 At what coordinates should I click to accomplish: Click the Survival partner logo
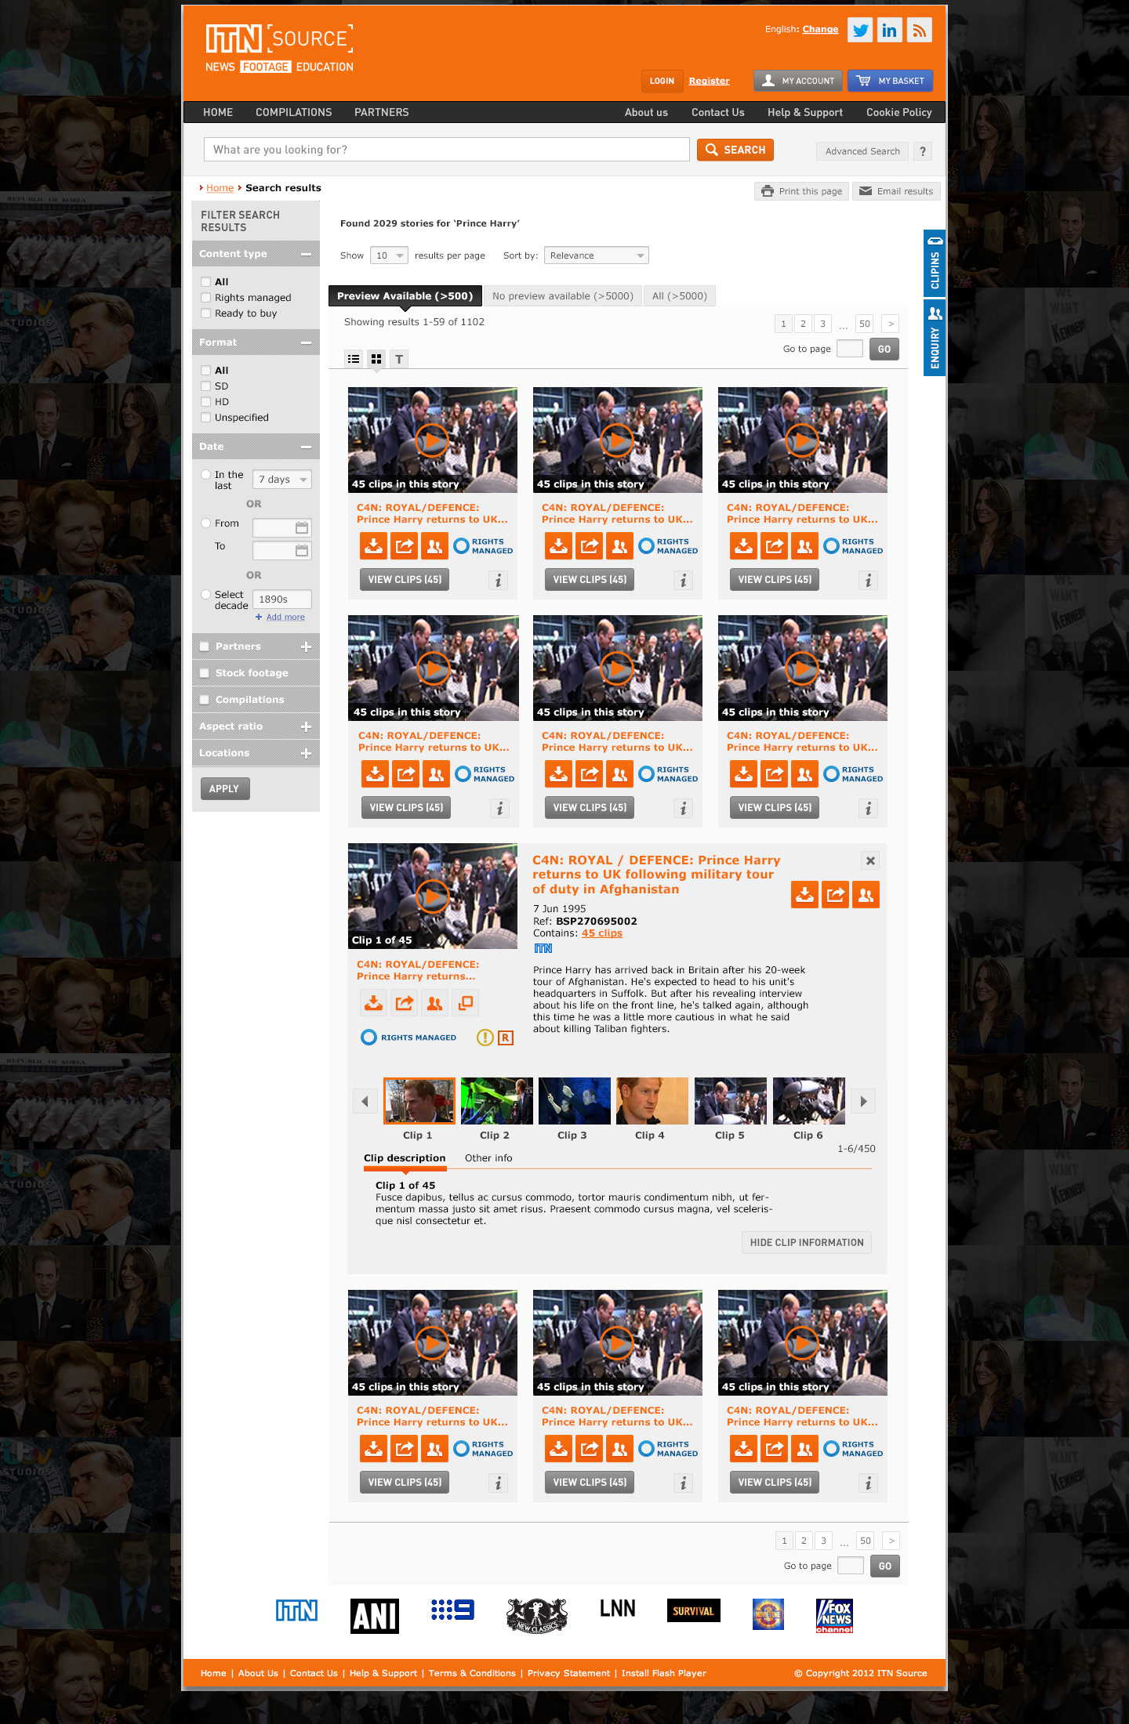(x=694, y=1610)
